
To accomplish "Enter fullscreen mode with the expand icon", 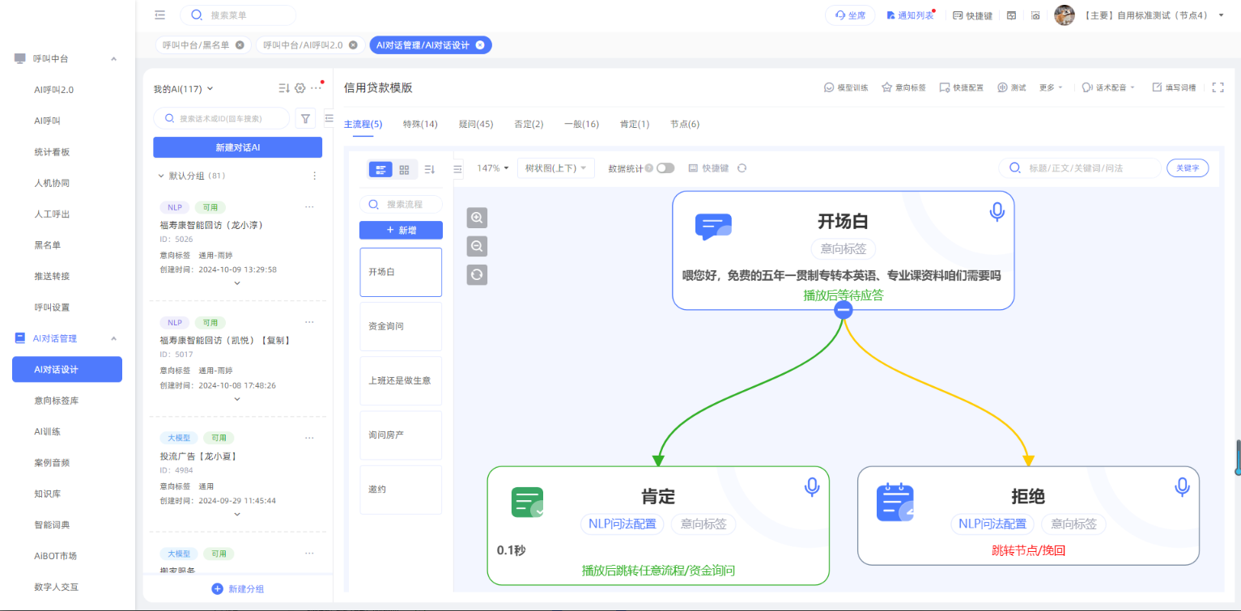I will pos(1218,87).
